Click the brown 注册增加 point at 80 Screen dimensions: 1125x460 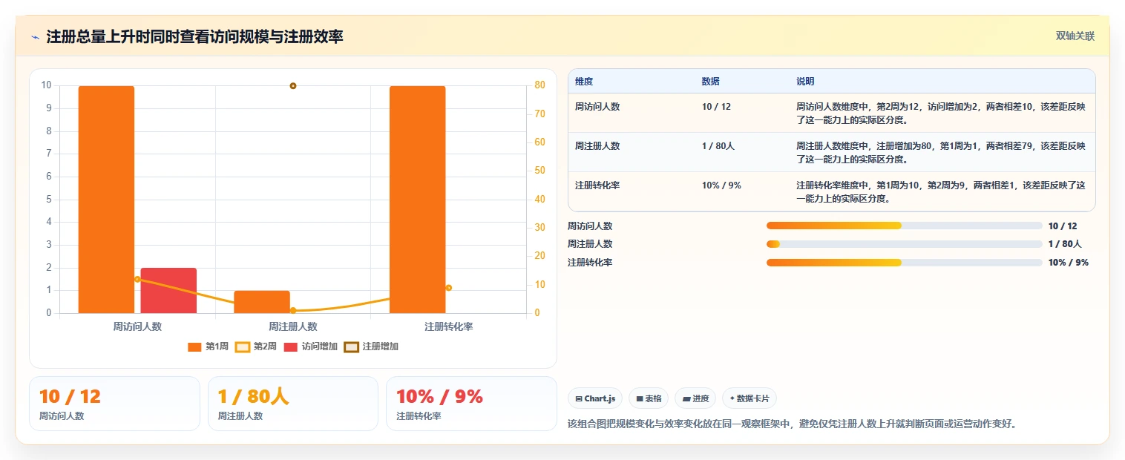293,86
